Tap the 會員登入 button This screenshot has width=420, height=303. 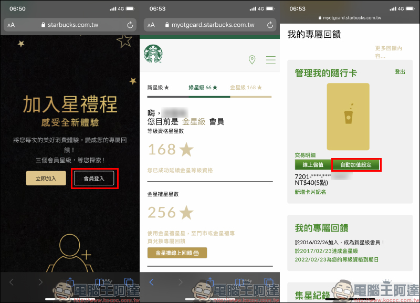94,178
